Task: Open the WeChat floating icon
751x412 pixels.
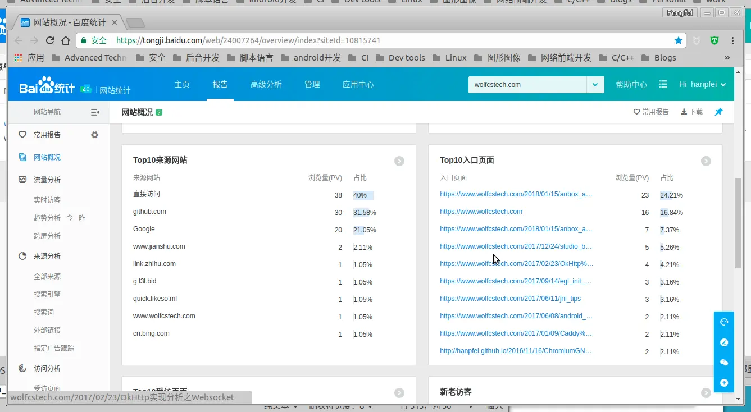Action: click(724, 363)
